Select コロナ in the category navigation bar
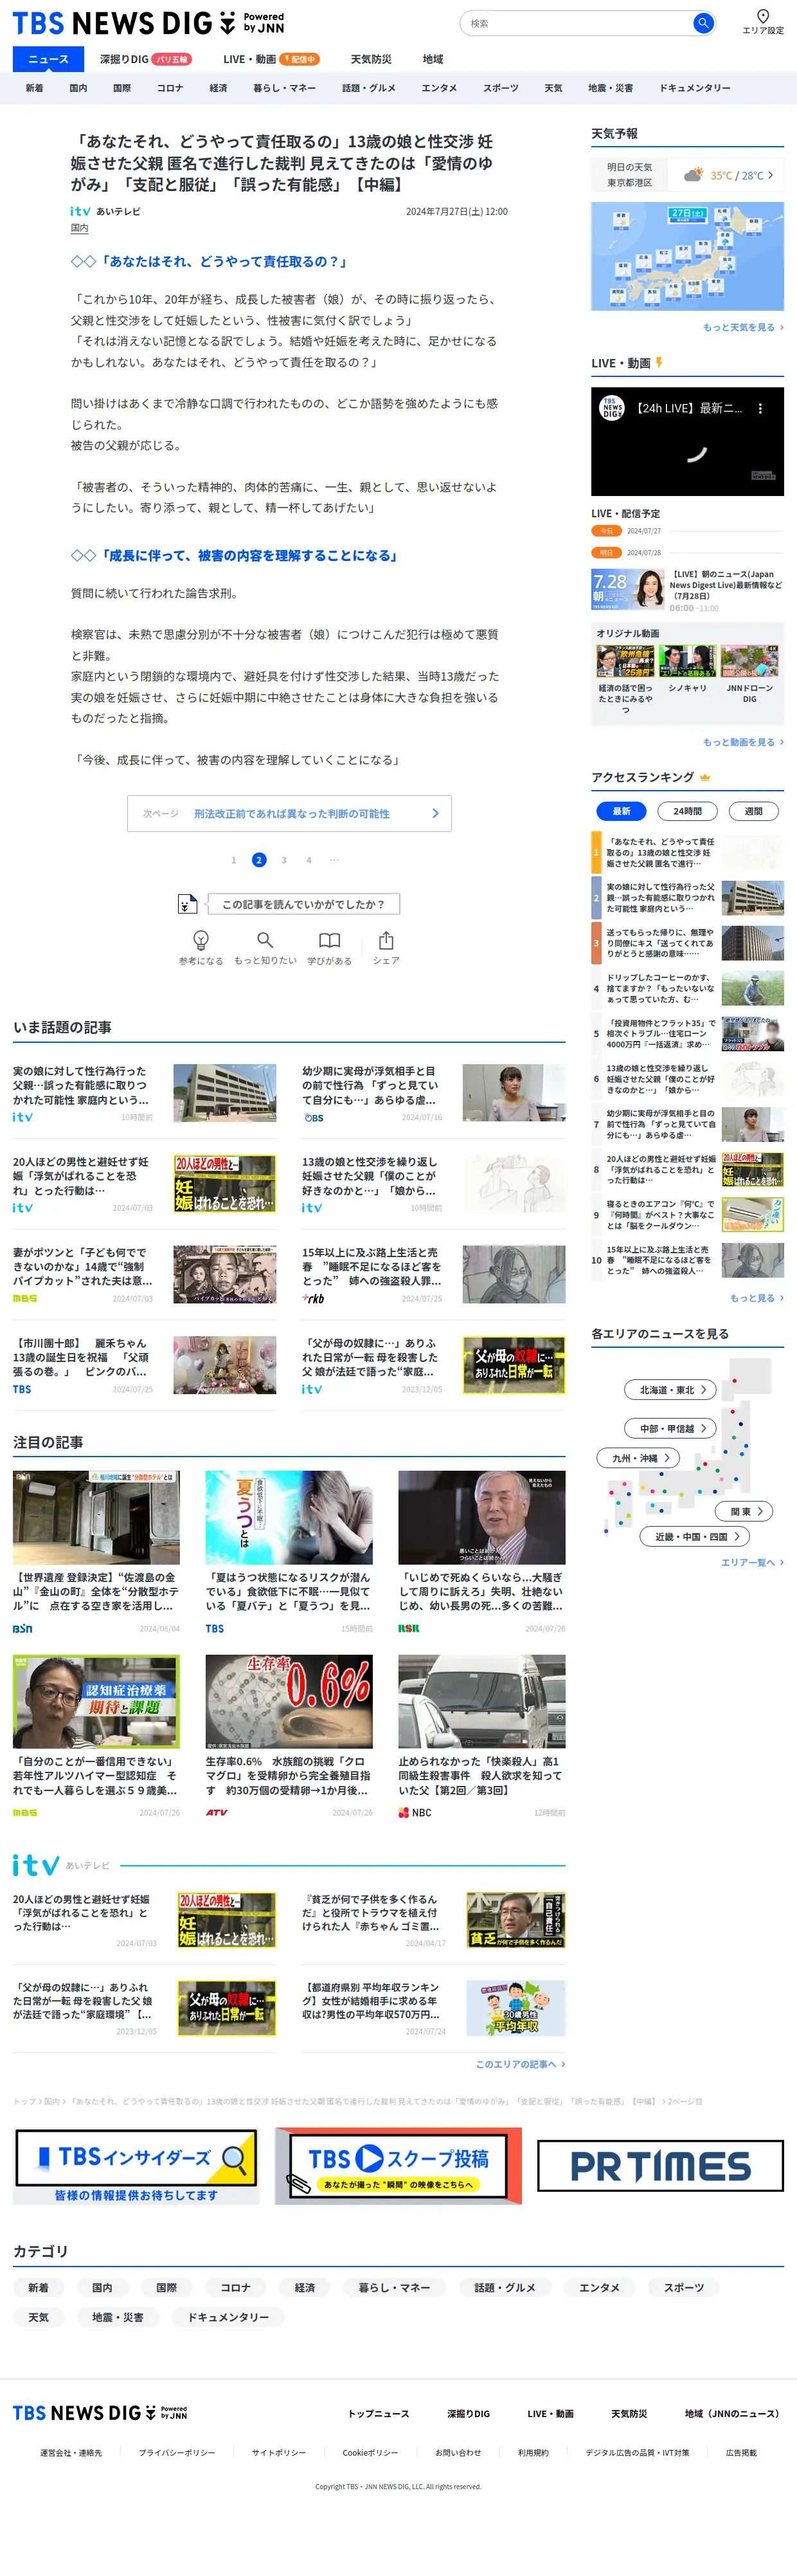 tap(170, 88)
